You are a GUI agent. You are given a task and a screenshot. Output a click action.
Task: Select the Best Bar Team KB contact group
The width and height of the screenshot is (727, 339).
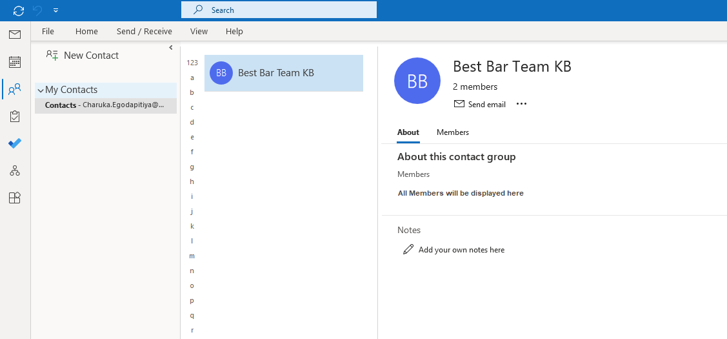[x=284, y=73]
